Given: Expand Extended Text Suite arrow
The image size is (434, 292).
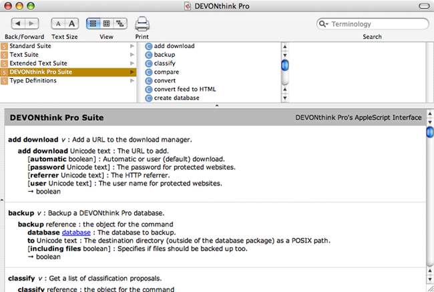Looking at the screenshot, I should tap(132, 63).
